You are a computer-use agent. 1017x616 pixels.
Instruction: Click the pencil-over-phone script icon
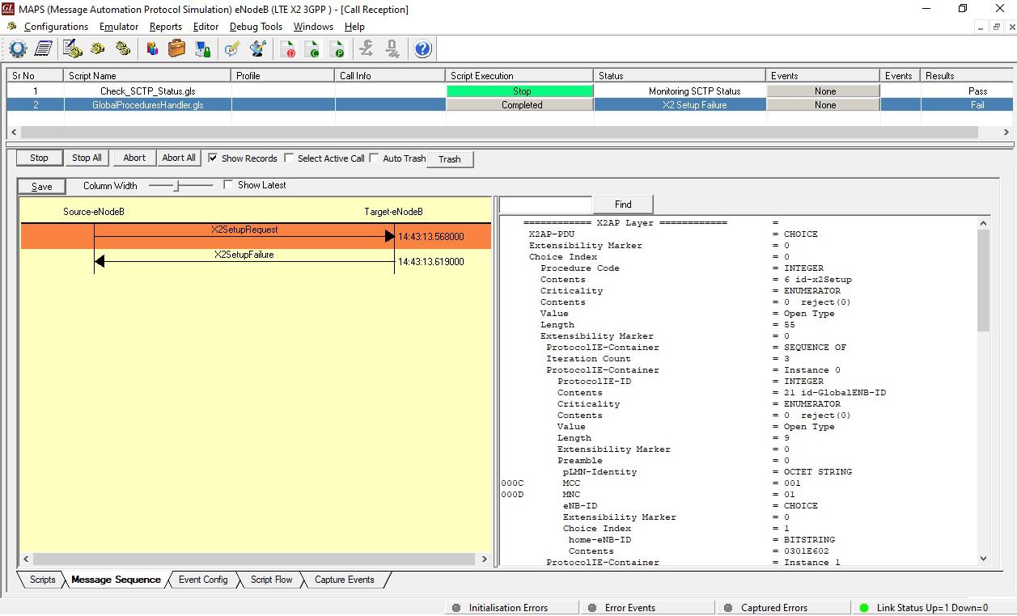click(73, 49)
